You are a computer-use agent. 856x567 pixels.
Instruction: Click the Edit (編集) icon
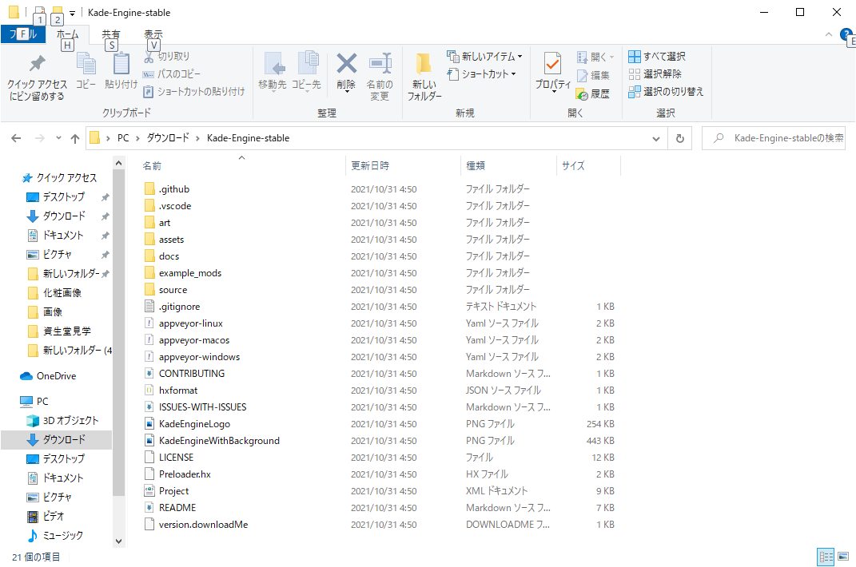click(582, 76)
